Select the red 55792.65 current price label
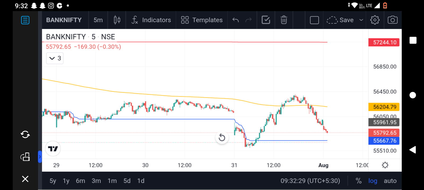Viewport: 424px width, 190px height. coord(384,133)
